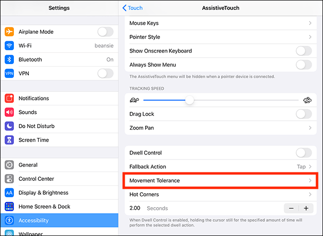Open Fallback Action Tap option
Viewport: 323px width, 236px height.
pos(304,166)
